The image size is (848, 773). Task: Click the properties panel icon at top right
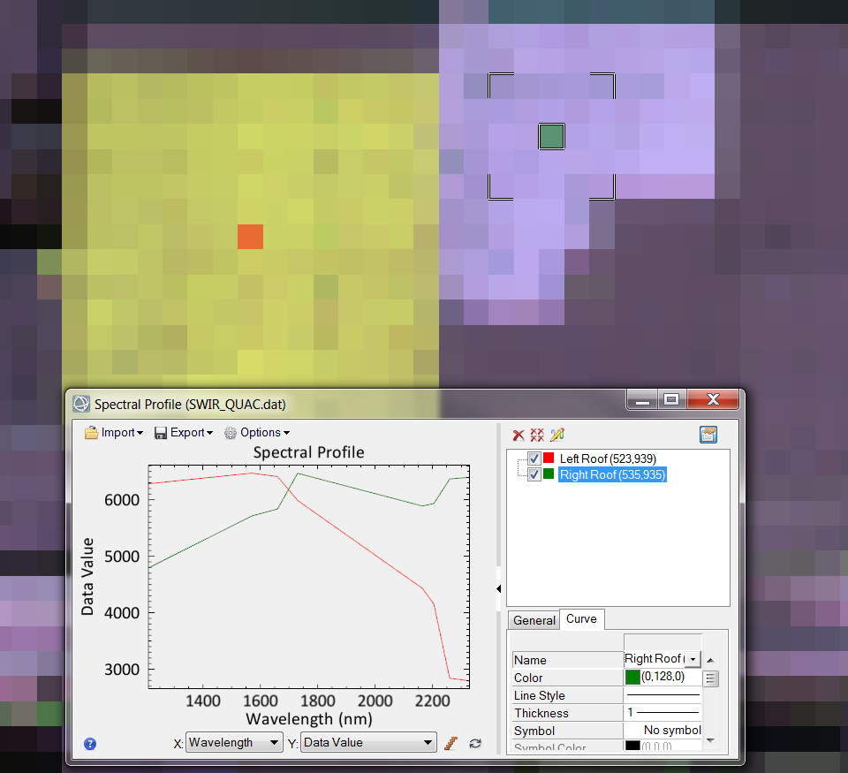[x=708, y=434]
